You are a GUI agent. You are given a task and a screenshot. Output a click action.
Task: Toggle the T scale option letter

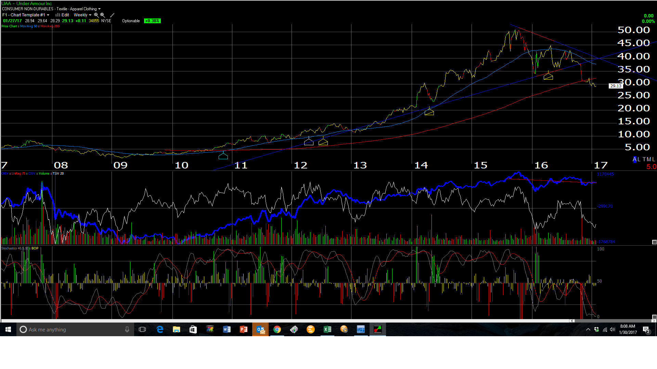pos(644,159)
